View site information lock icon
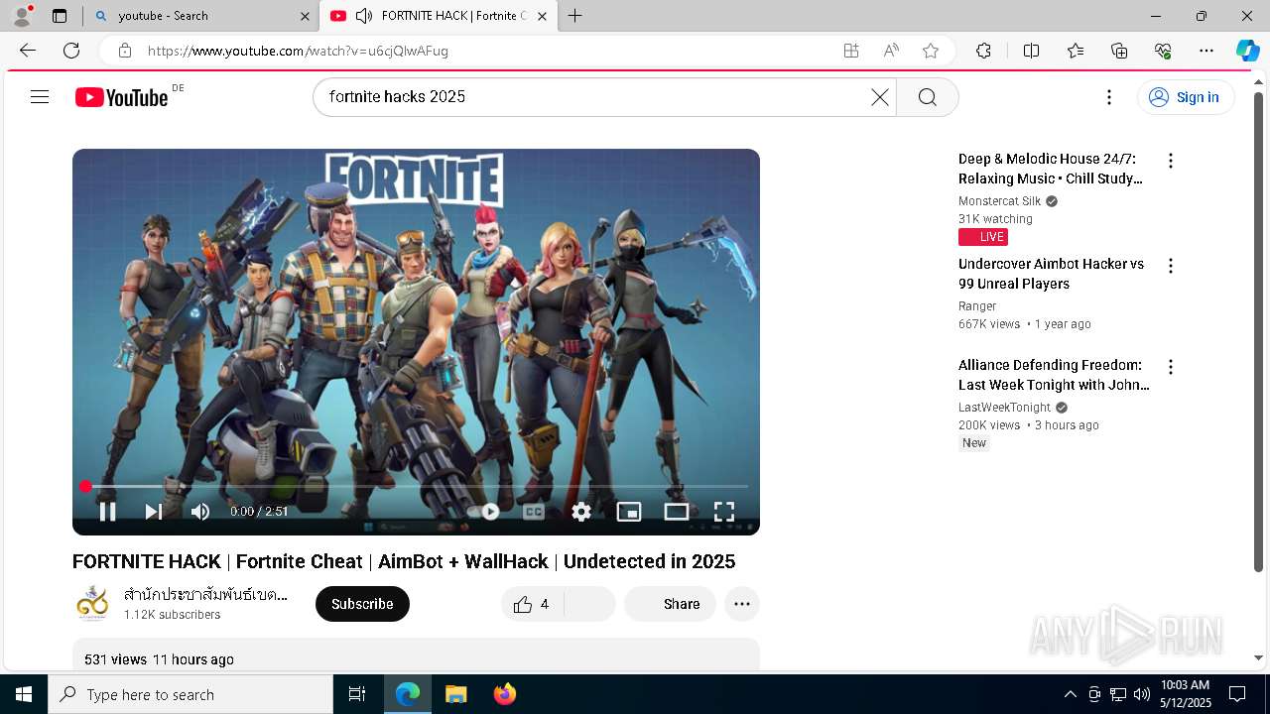The width and height of the screenshot is (1270, 714). [124, 51]
